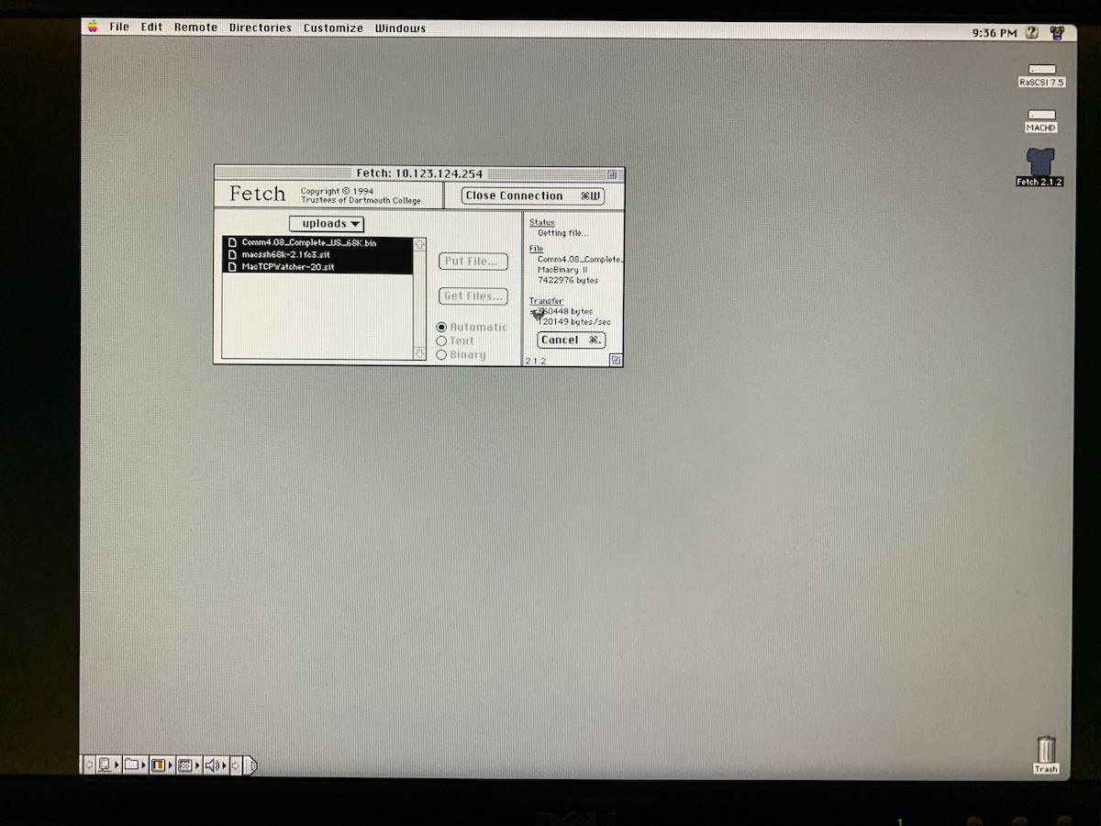
Task: Open the Sound volume Control Strip module
Action: coord(215,765)
